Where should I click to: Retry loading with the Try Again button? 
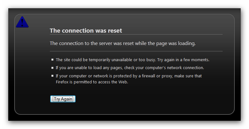[63, 99]
